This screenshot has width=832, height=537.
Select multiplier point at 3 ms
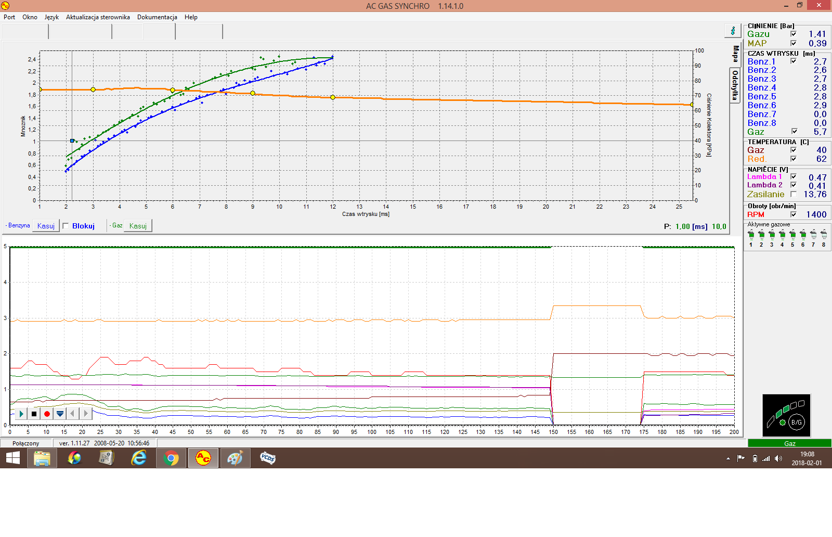click(93, 89)
